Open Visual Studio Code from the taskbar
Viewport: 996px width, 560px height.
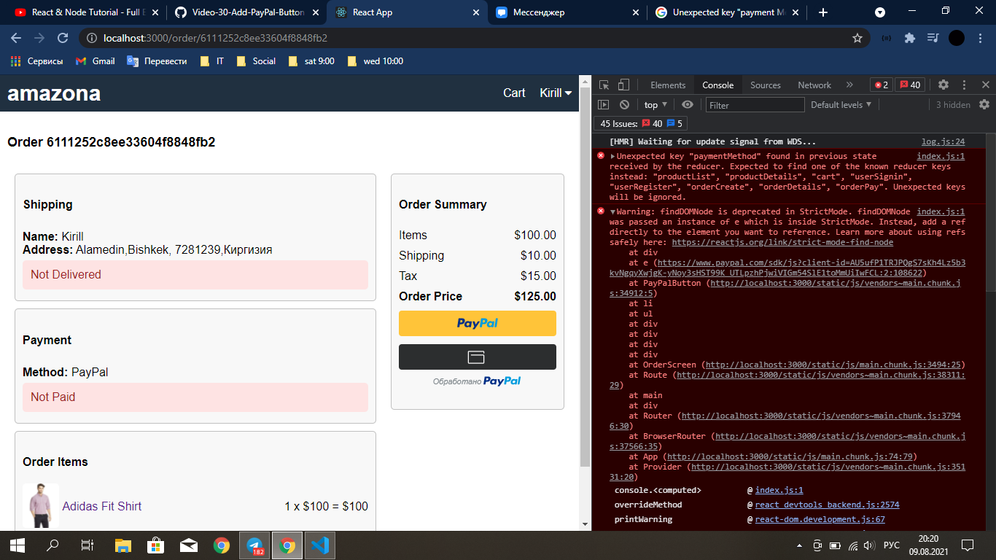(x=319, y=545)
